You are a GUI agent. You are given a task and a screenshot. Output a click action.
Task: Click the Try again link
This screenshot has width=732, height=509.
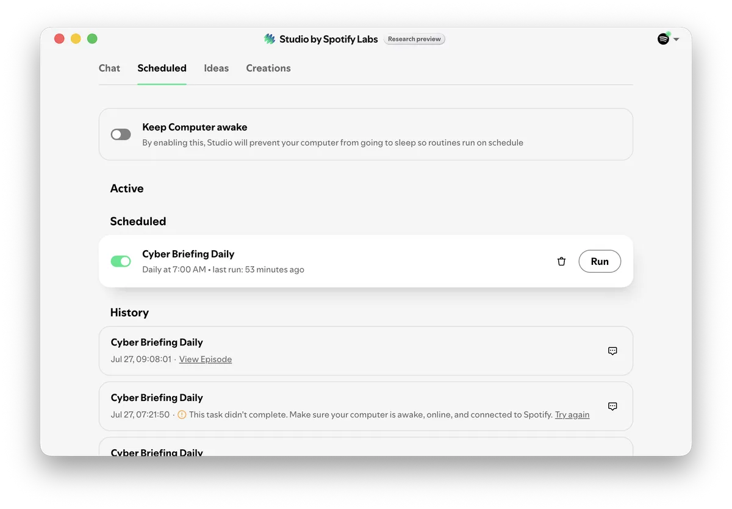[572, 414]
